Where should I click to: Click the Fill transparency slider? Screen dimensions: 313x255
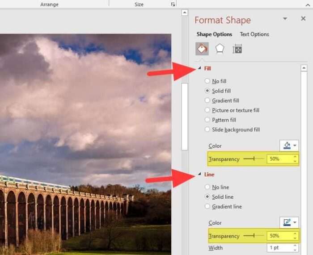click(254, 159)
